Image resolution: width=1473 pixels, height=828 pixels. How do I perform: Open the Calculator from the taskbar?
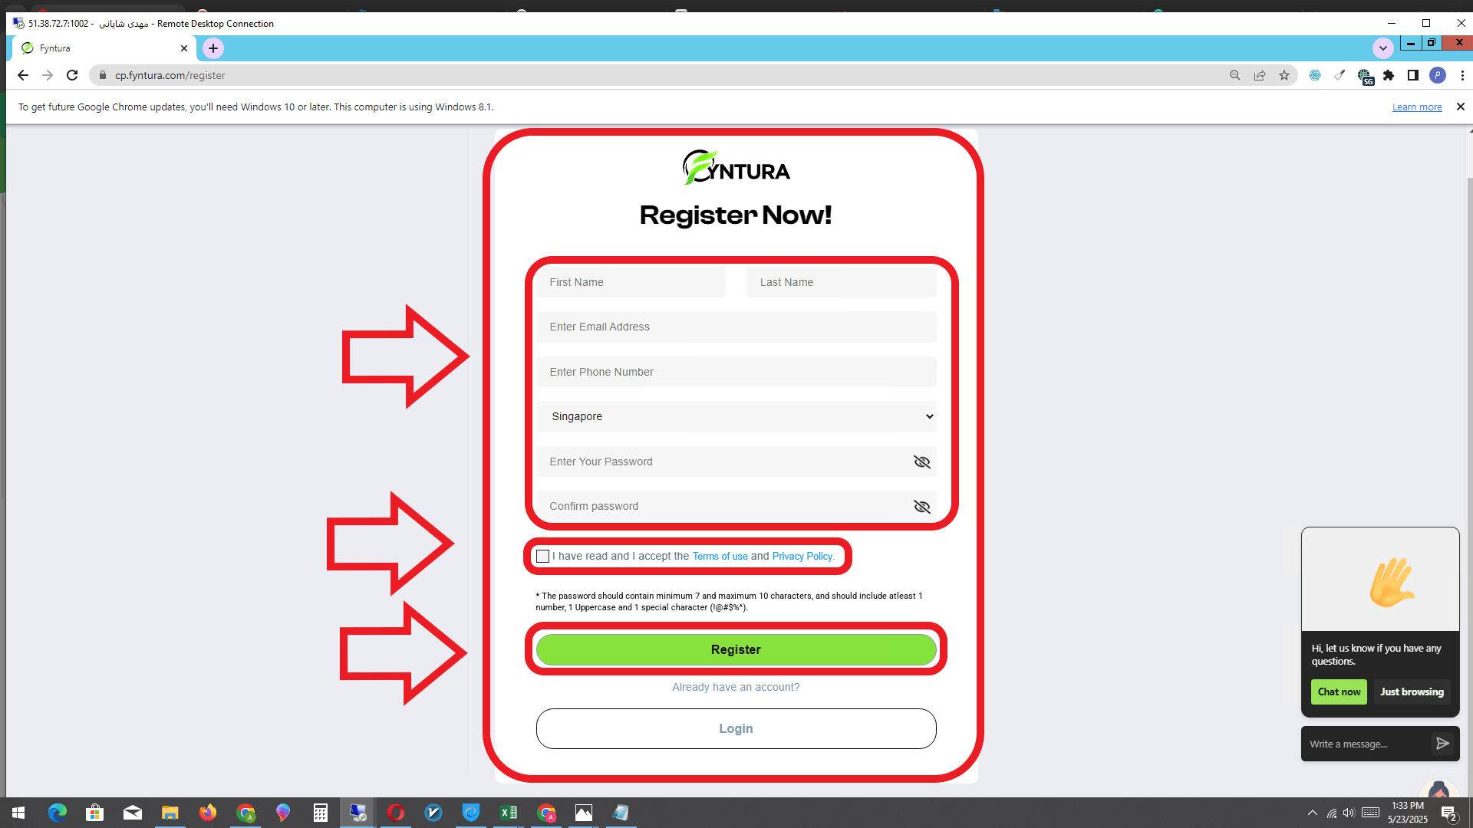point(320,813)
